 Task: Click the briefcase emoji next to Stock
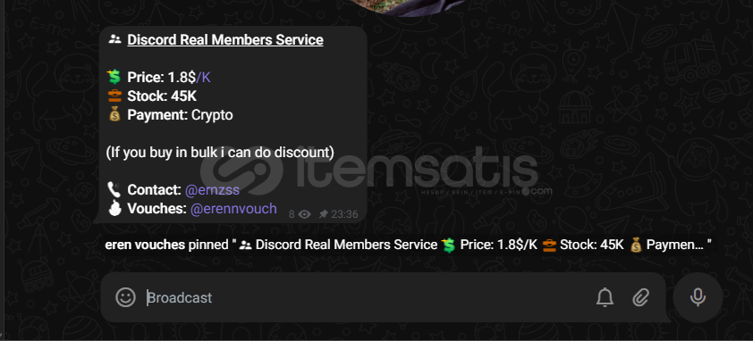[x=114, y=96]
